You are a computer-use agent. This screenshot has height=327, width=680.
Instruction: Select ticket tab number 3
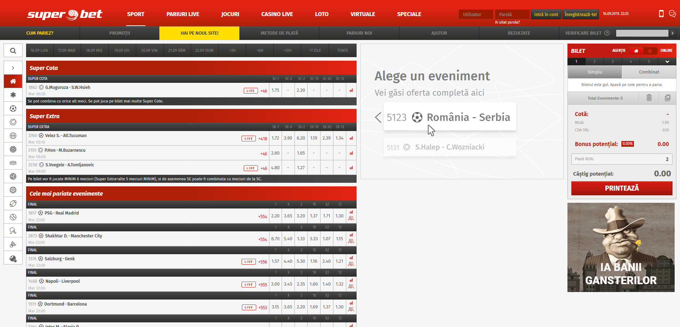point(612,62)
